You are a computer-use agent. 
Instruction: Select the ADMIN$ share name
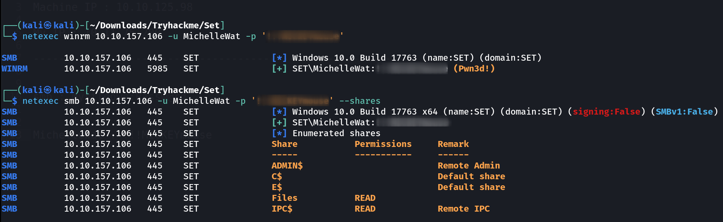pyautogui.click(x=287, y=166)
